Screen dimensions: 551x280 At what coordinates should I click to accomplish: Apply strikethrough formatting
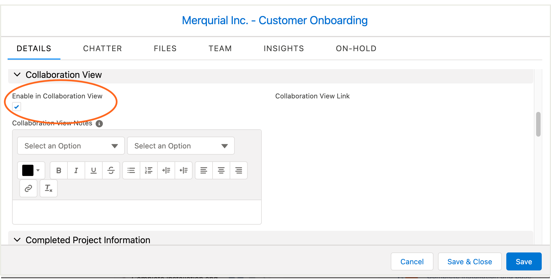111,170
